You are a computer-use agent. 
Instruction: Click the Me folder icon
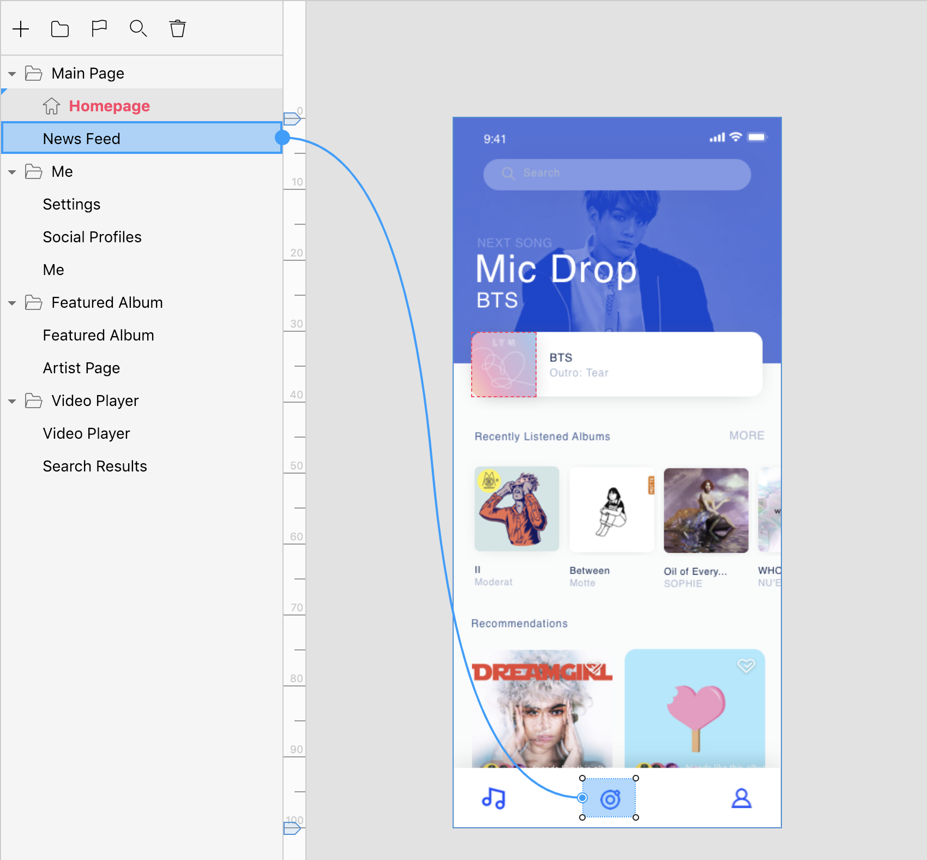pyautogui.click(x=34, y=171)
